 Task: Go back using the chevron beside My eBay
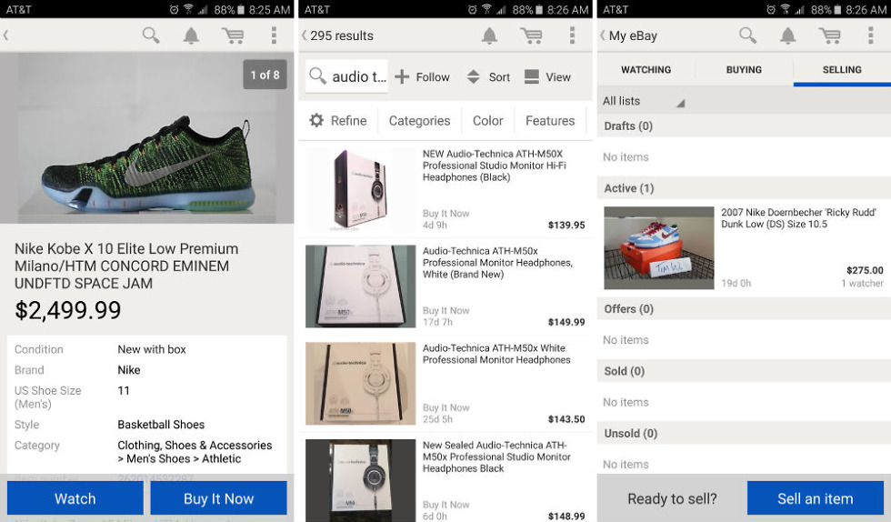(x=603, y=35)
